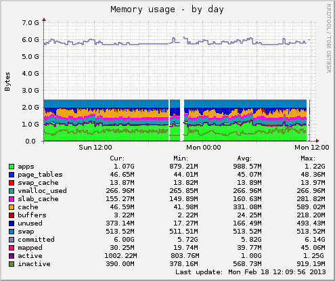Click the committed current value 6.00G
The width and height of the screenshot is (335, 281).
(x=124, y=240)
